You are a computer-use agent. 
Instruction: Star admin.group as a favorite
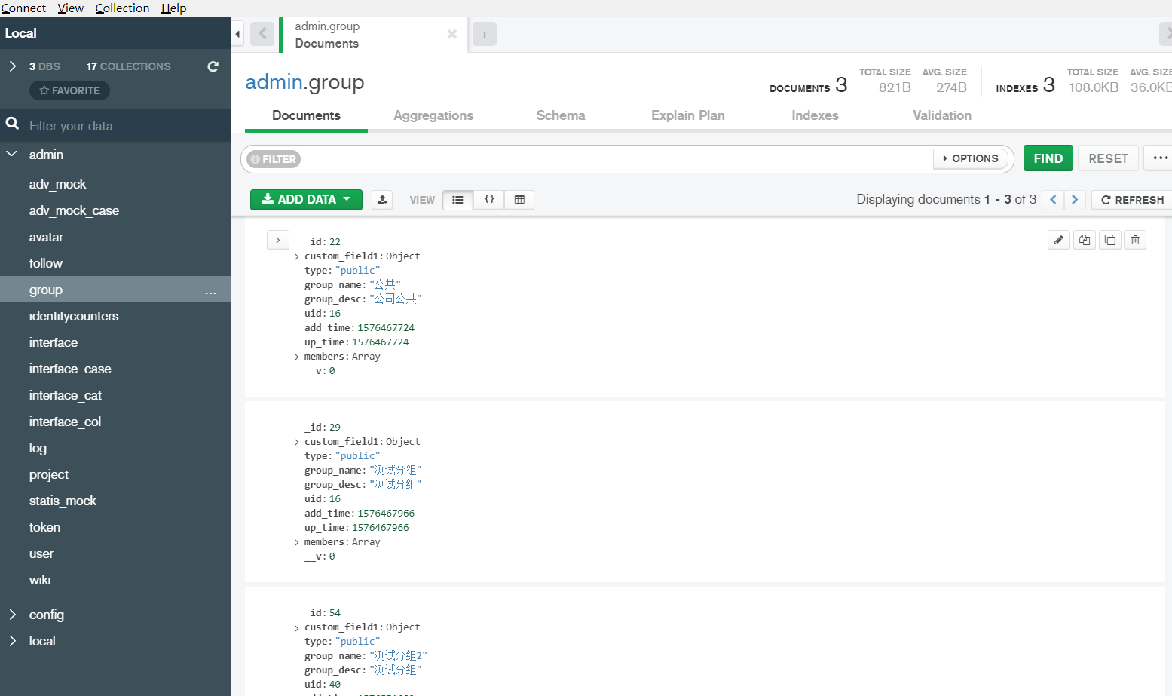(69, 90)
